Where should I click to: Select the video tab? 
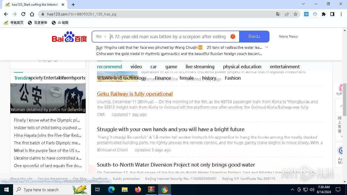[x=136, y=67]
